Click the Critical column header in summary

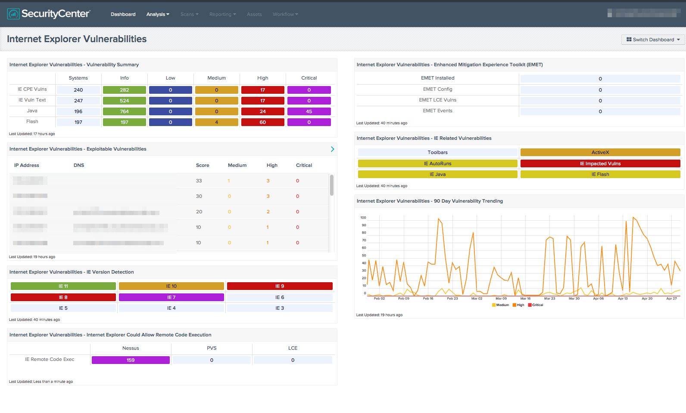309,78
